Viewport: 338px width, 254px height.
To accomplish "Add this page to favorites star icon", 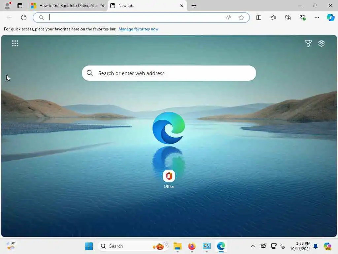I will pyautogui.click(x=241, y=18).
